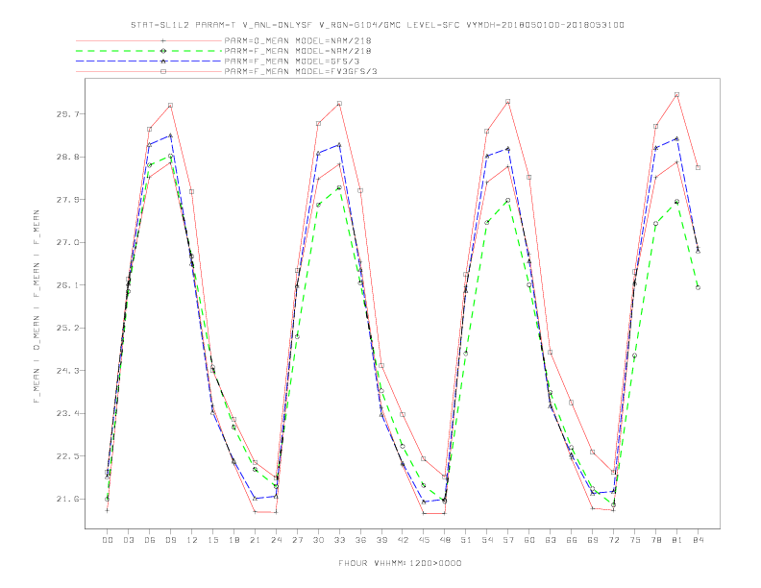
Task: Click x-axis tick label 18
Action: pyautogui.click(x=233, y=540)
